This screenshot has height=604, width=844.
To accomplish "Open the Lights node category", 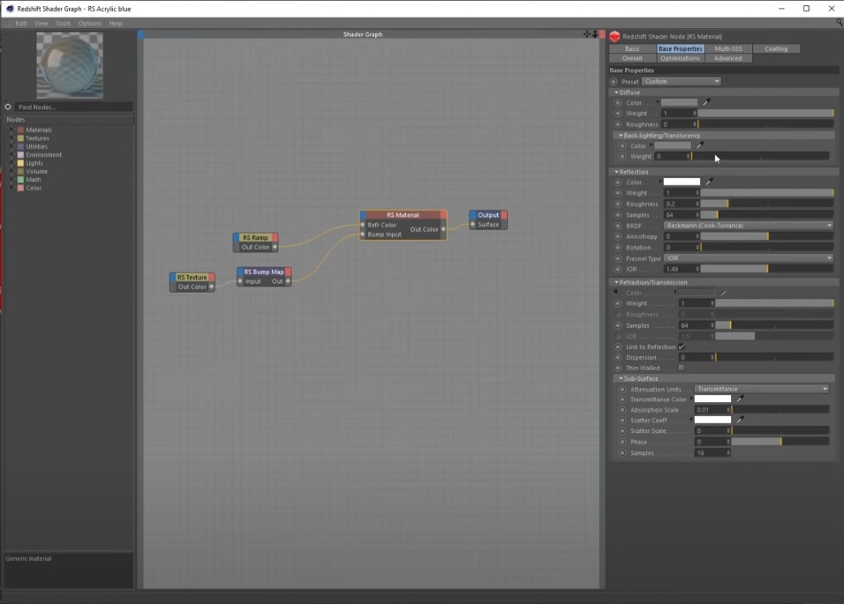I will (x=34, y=163).
